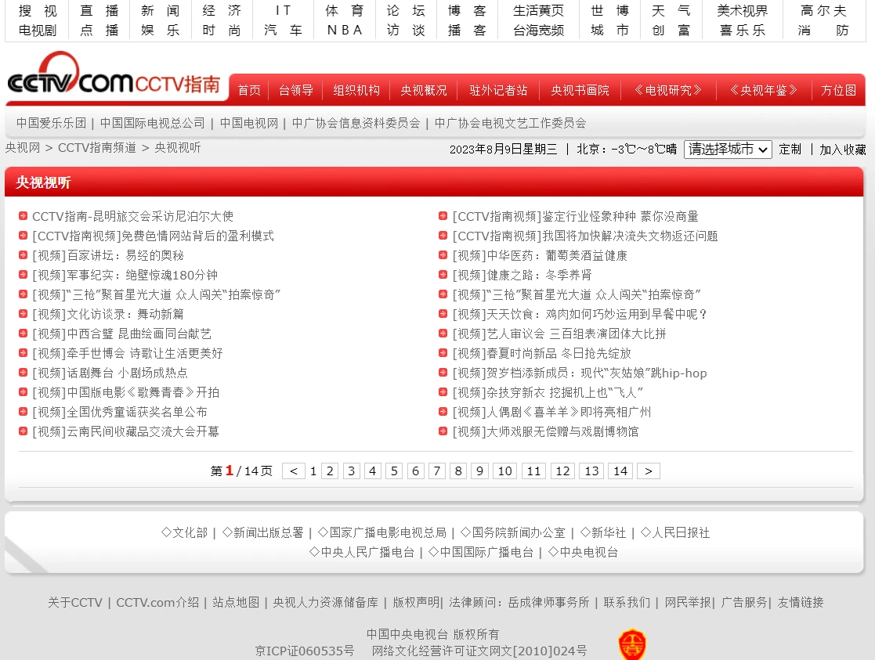
Task: Open 中国爱乐乐团 link
Action: click(x=52, y=123)
